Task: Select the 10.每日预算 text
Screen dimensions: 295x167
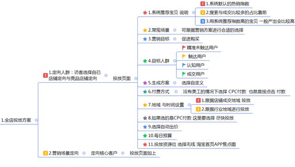Action: pos(160,136)
